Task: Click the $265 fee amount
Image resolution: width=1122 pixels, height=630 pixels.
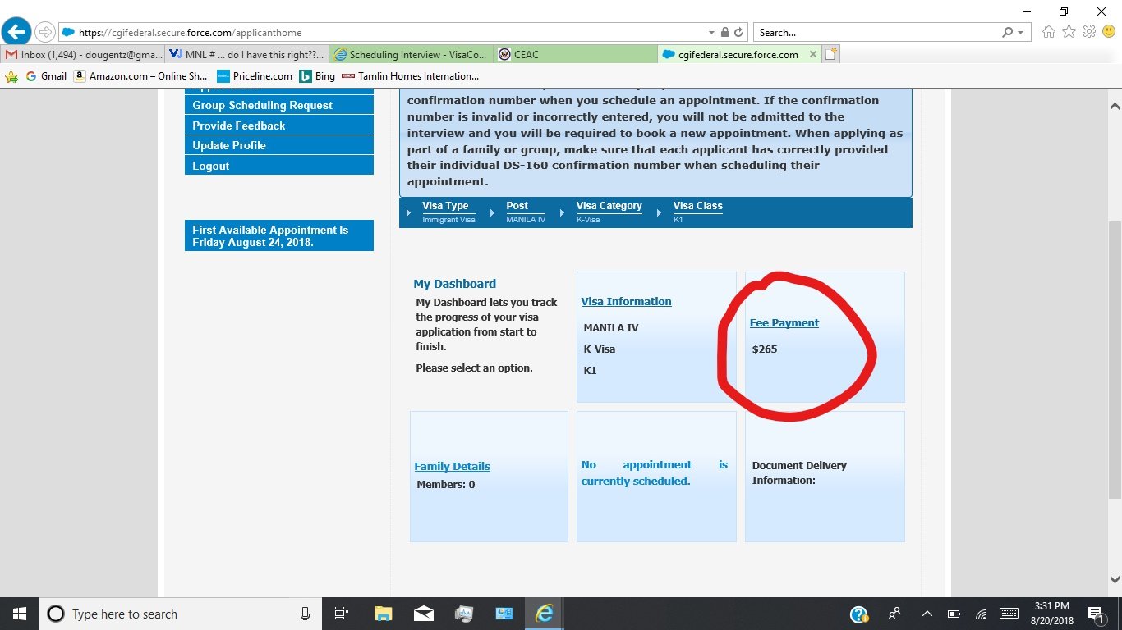Action: tap(765, 349)
